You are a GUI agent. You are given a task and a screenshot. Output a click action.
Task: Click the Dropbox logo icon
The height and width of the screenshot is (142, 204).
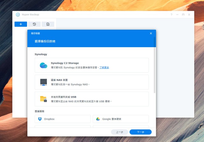[x=40, y=119]
